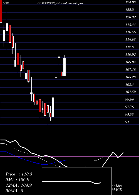Viewport: 139px width, 195px height.
Task: Click the 112.8 price axis label
Action: 130,47
